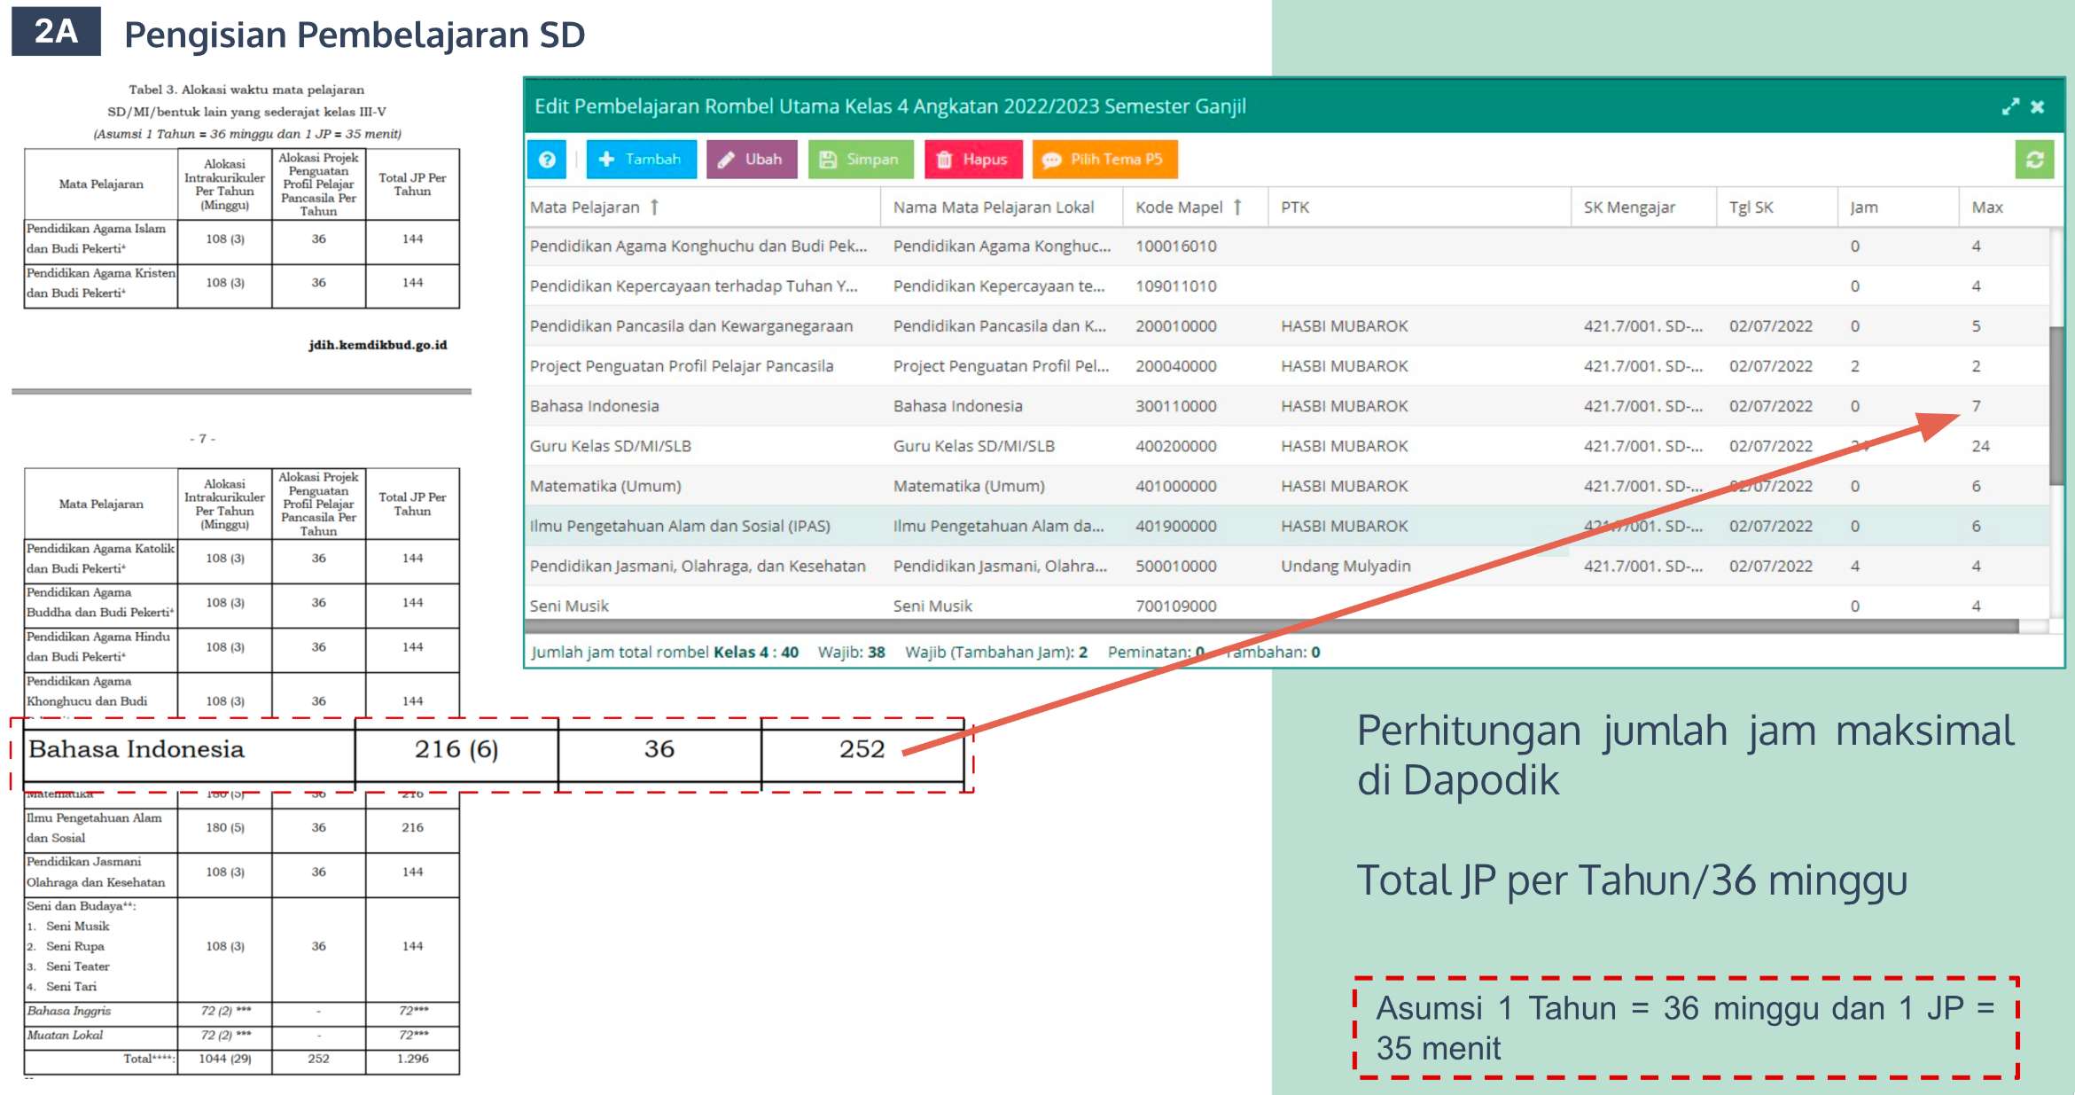The image size is (2075, 1095).
Task: Select the Bahasa Indonesia table row
Action: pyautogui.click(x=595, y=406)
